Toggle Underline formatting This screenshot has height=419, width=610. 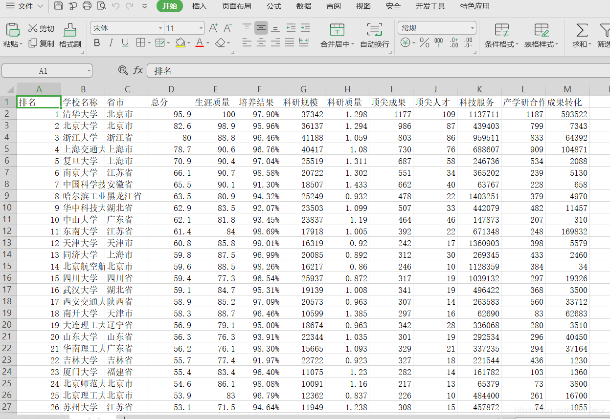[x=125, y=43]
